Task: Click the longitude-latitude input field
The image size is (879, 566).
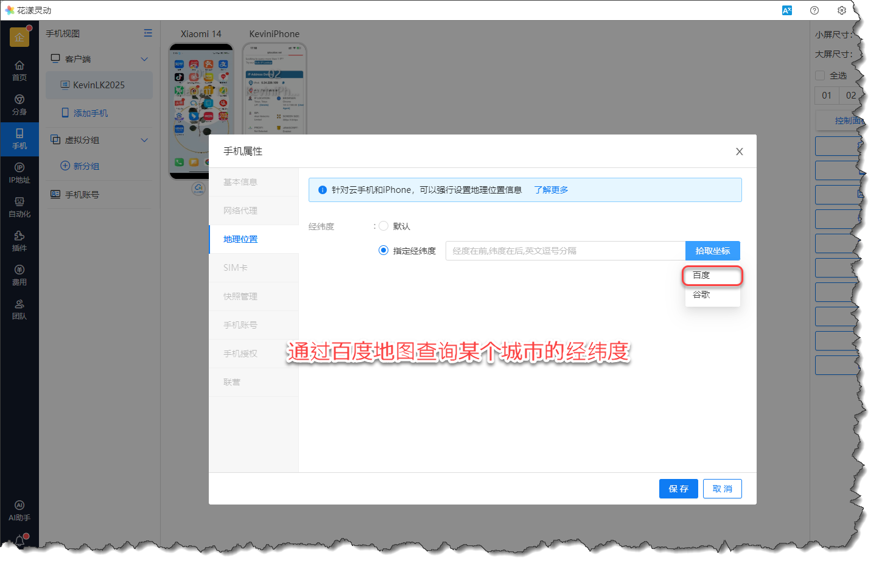Action: (565, 251)
